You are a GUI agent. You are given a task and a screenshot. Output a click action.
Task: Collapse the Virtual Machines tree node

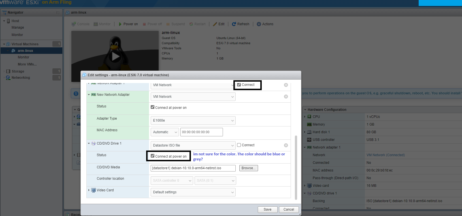[4, 44]
